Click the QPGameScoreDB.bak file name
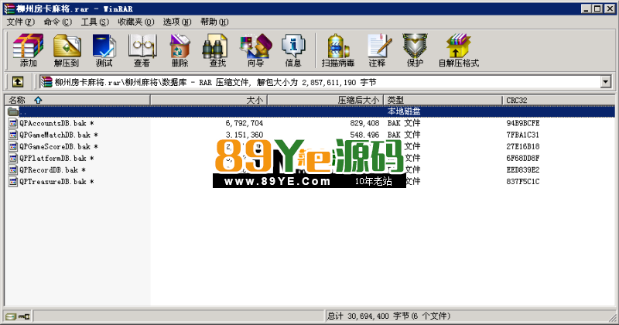619x325 pixels. click(x=55, y=146)
